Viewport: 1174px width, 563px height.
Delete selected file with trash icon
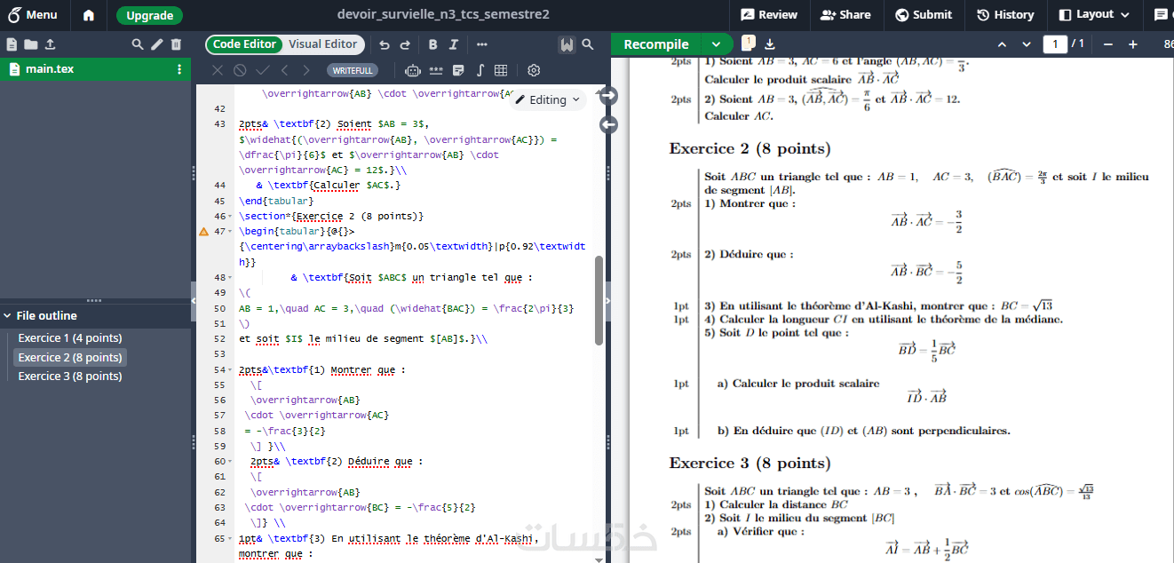[176, 44]
